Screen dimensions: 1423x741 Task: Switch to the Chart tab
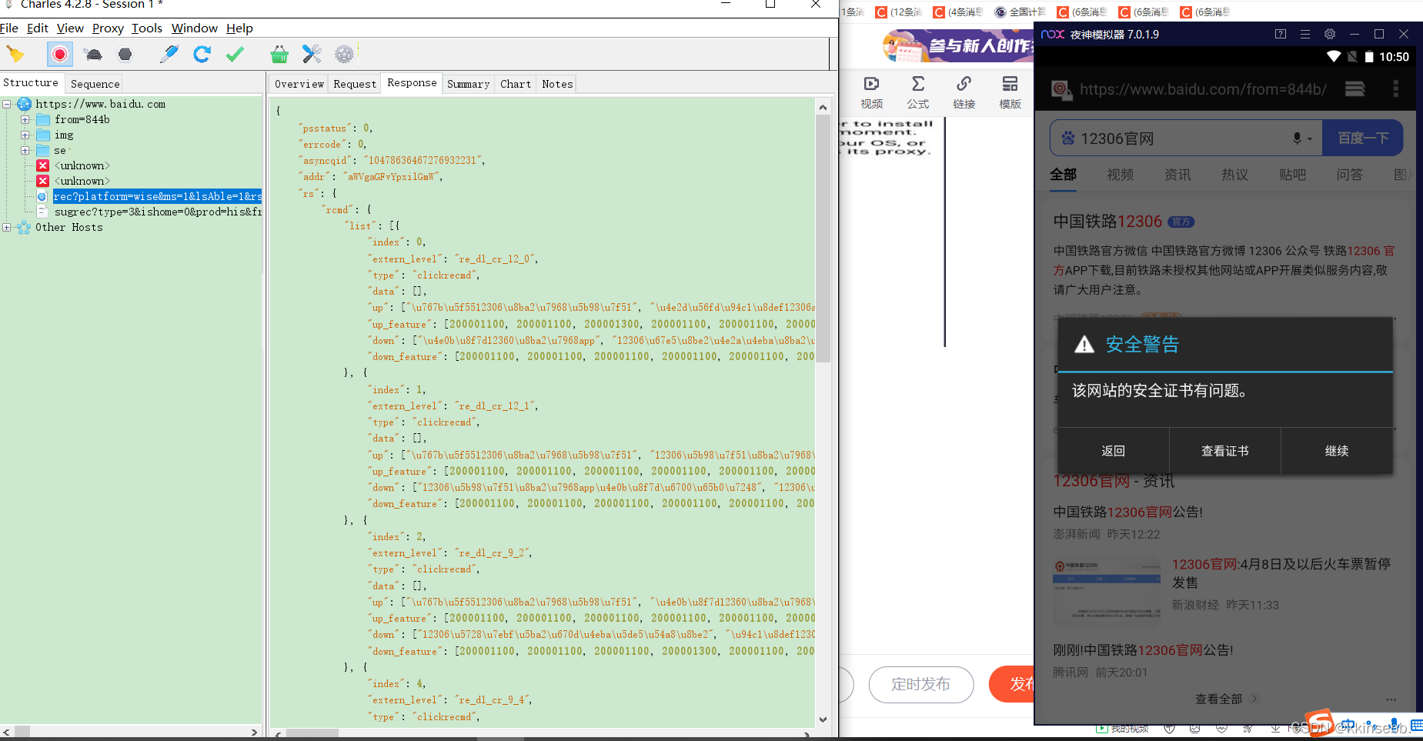tap(516, 84)
